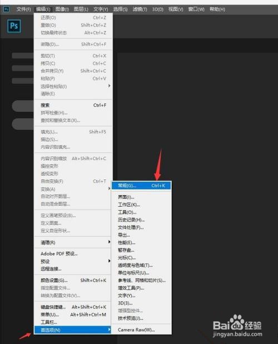Open the 选择(S) menu
278x344 pixels.
tap(120, 9)
